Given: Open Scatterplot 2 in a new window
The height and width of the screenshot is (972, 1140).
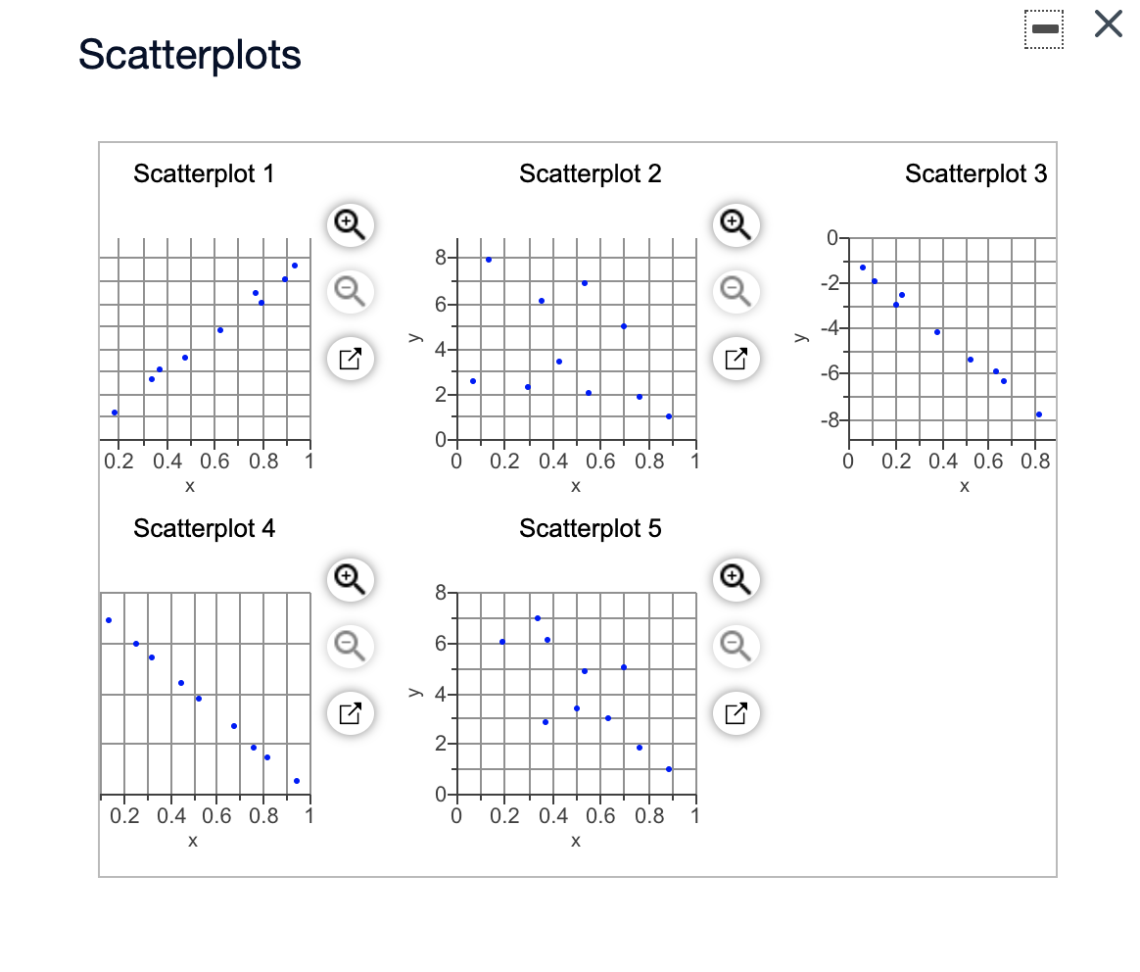Looking at the screenshot, I should pyautogui.click(x=736, y=359).
